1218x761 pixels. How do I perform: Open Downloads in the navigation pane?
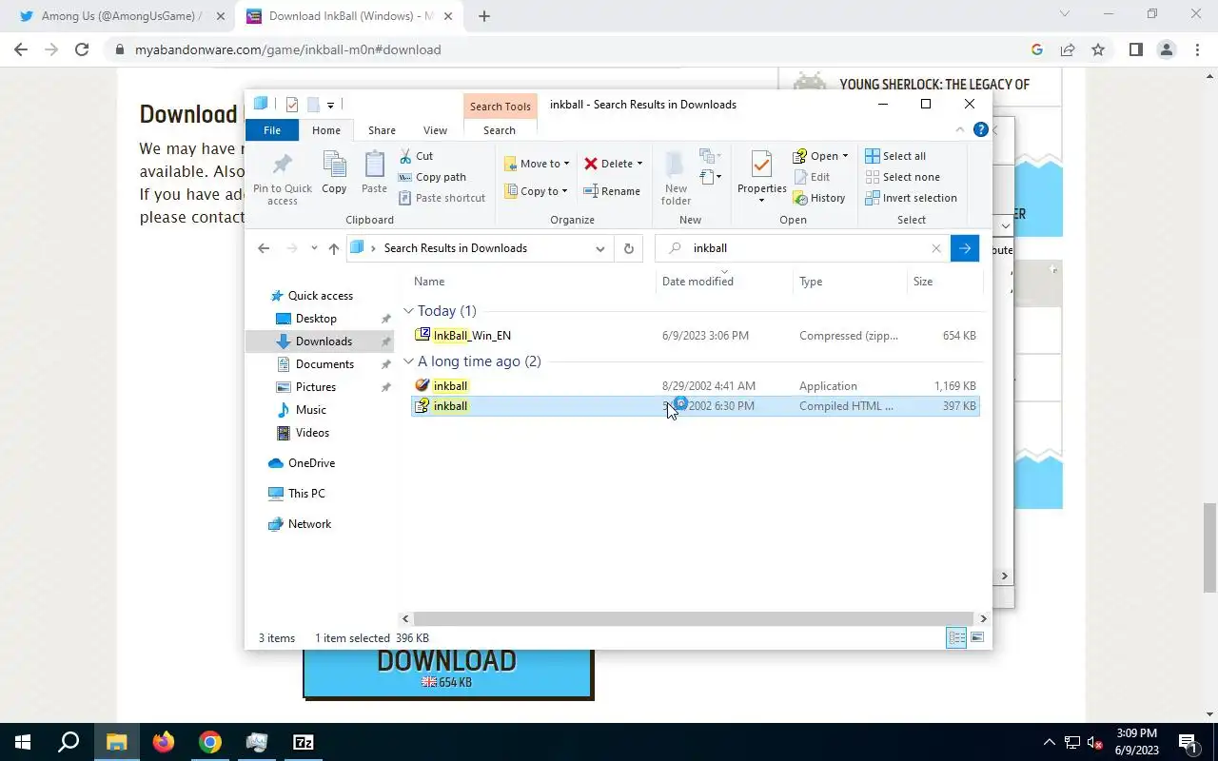[x=320, y=341]
